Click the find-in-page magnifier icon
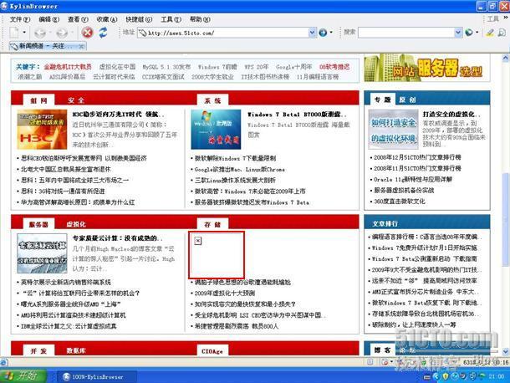Viewport: 510px width, 383px height. (502, 33)
